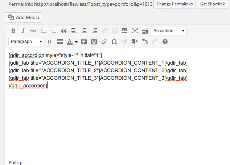Image resolution: width=230 pixels, height=165 pixels.
Task: Expand the text color picker arrow
Action: [x=76, y=42]
